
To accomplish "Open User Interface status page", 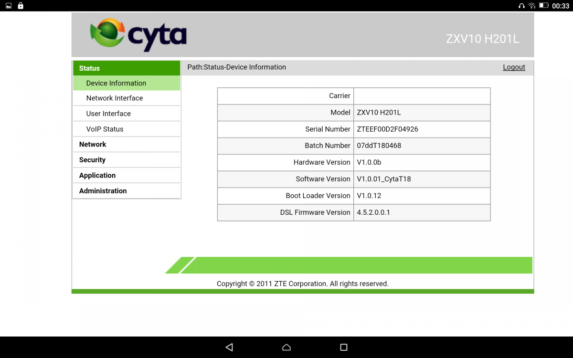I will [127, 114].
